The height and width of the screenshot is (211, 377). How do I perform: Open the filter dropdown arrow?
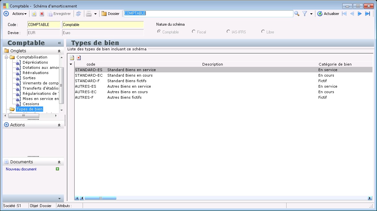coord(312,14)
